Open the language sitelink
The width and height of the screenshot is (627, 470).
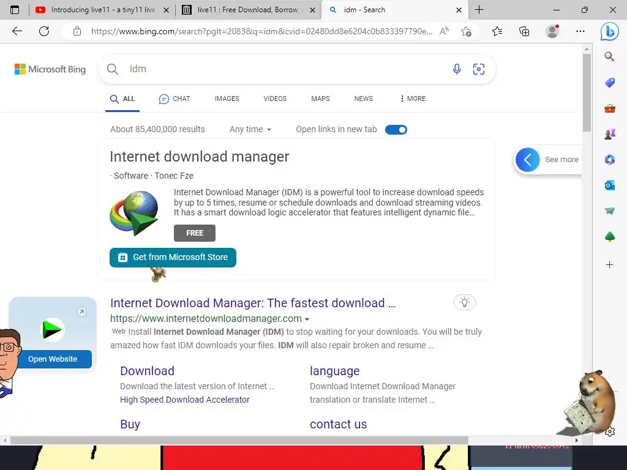(x=335, y=371)
